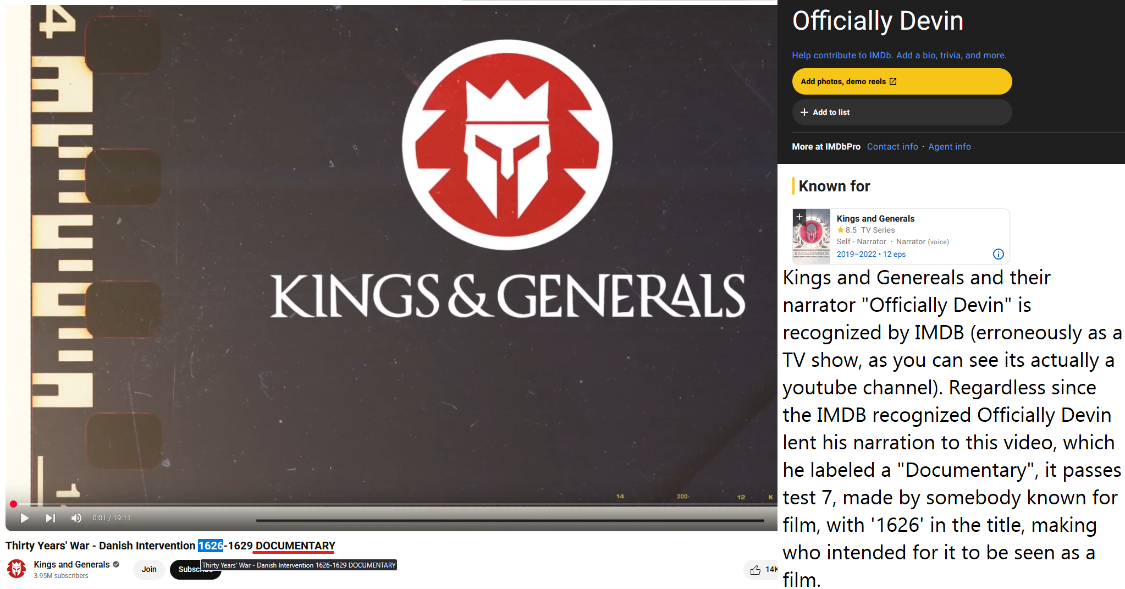Viewport: 1125px width, 589px height.
Task: Click the Kings and Generals poster thumbnail
Action: coord(812,236)
